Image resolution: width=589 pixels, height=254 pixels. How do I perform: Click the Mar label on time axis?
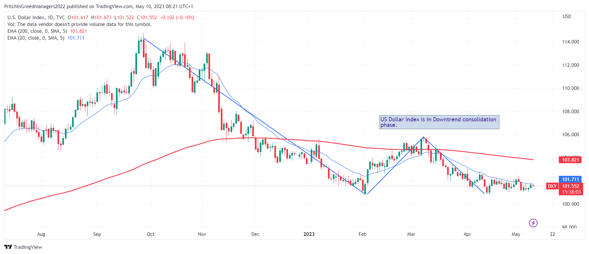click(411, 234)
